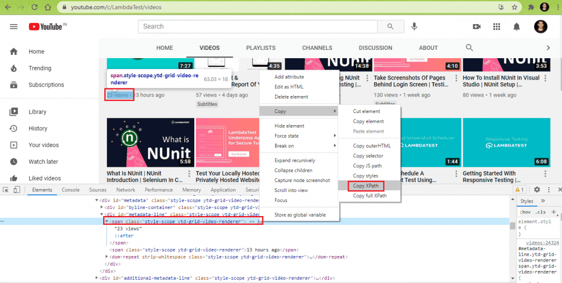The width and height of the screenshot is (562, 283).
Task: Switch to the PLAYLISTS channel tab
Action: [x=261, y=48]
